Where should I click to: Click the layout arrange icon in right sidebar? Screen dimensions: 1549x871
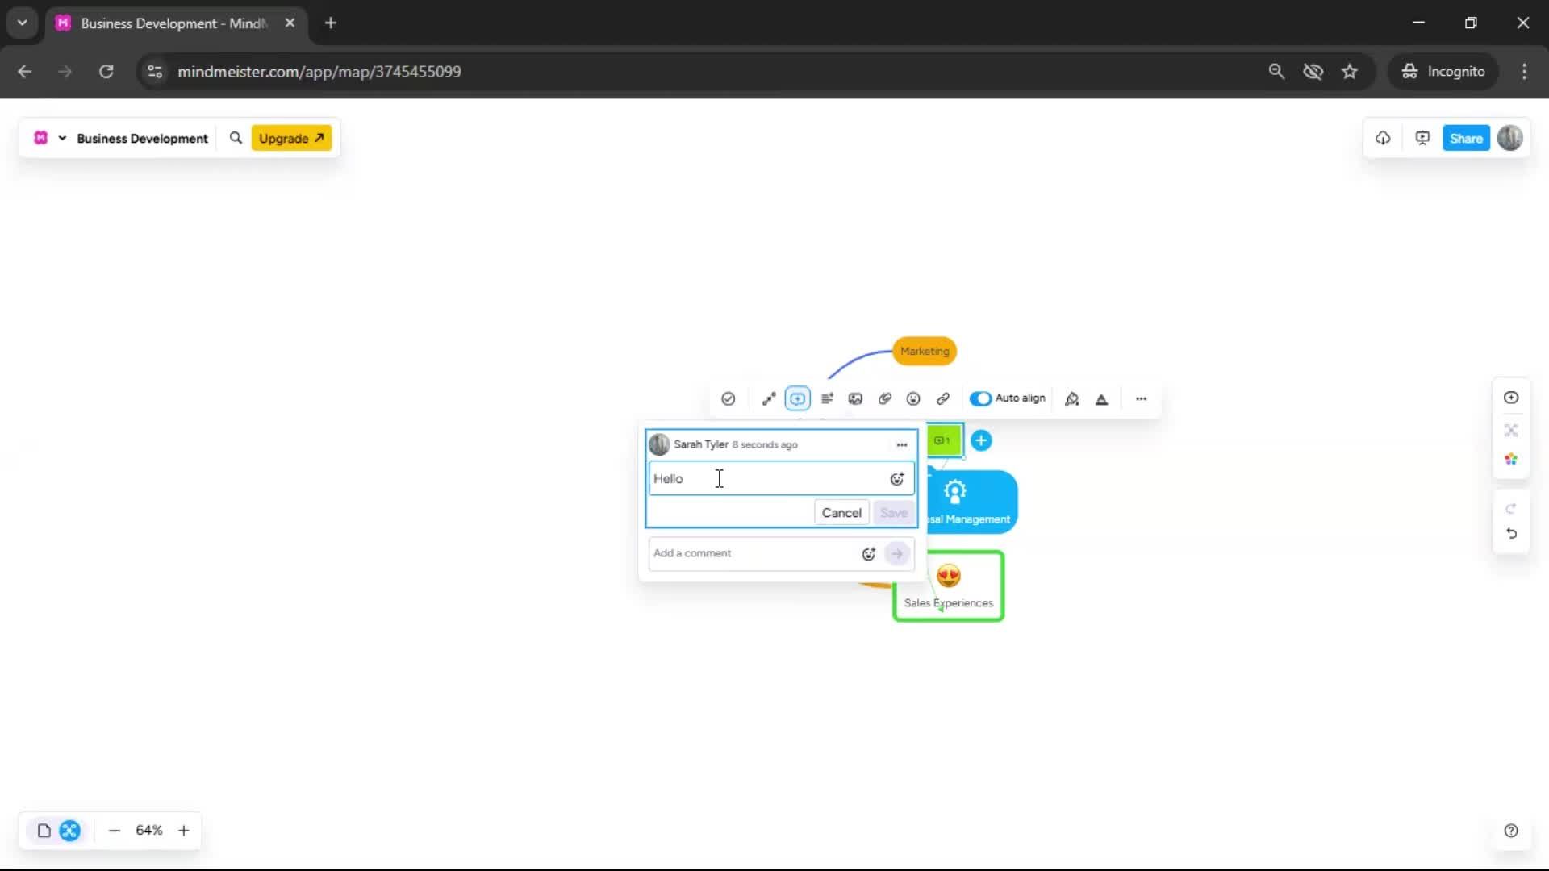pyautogui.click(x=1511, y=430)
